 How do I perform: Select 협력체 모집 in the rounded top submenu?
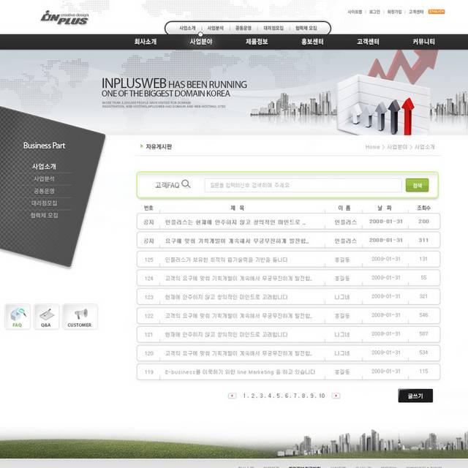pos(306,28)
